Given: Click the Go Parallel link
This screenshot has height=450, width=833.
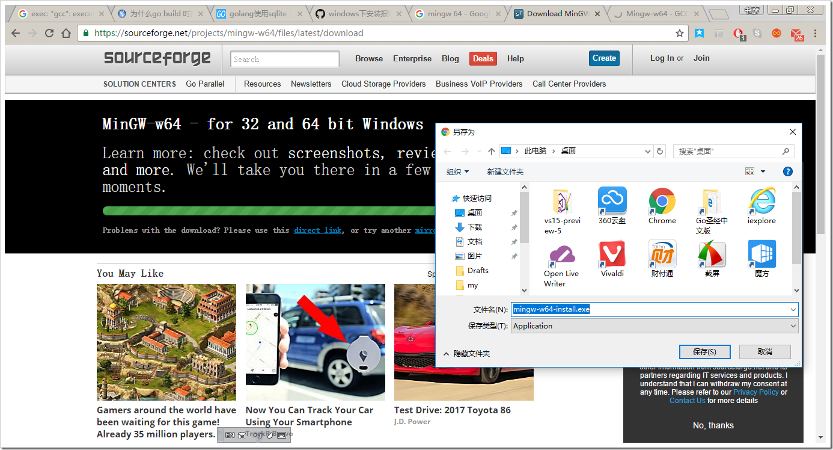Looking at the screenshot, I should [x=205, y=84].
